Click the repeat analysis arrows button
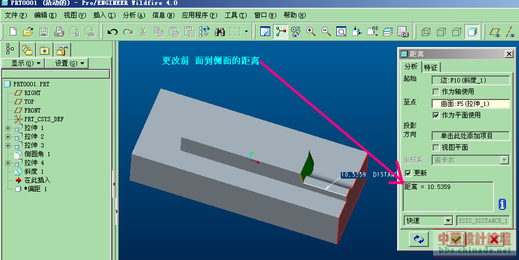 point(419,239)
